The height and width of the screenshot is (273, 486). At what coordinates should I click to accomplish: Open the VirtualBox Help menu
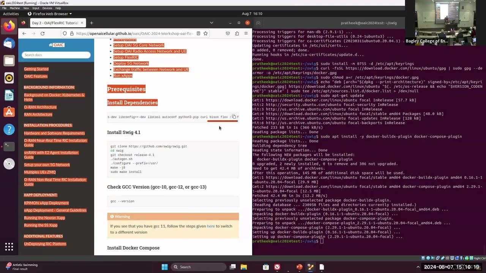[58, 8]
